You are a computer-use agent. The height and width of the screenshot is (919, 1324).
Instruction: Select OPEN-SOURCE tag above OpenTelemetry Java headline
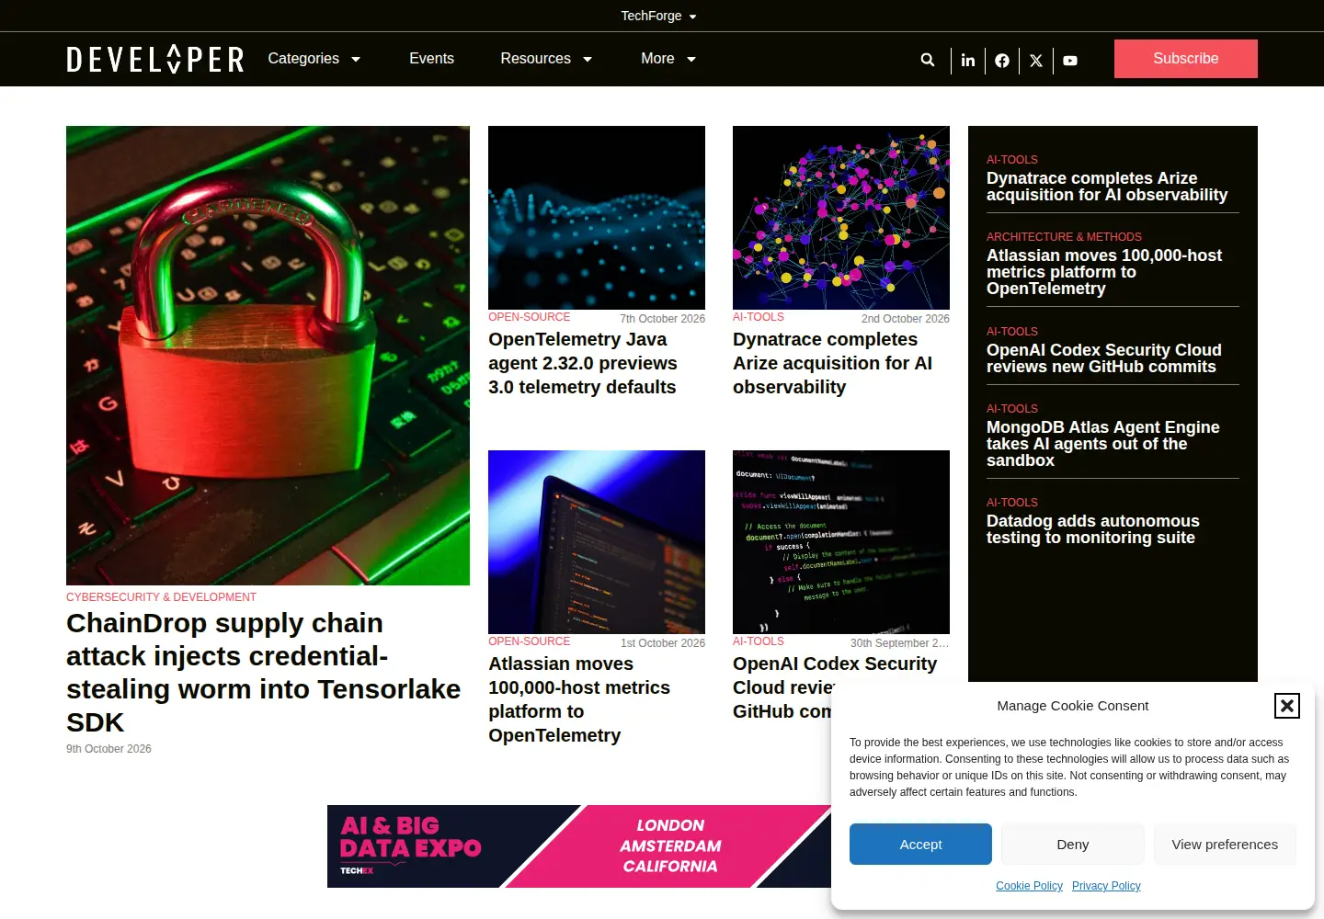tap(530, 317)
